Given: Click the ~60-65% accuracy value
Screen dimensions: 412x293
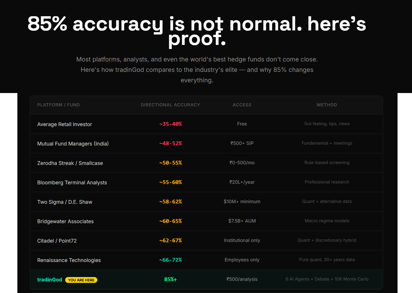Looking at the screenshot, I should click(170, 221).
